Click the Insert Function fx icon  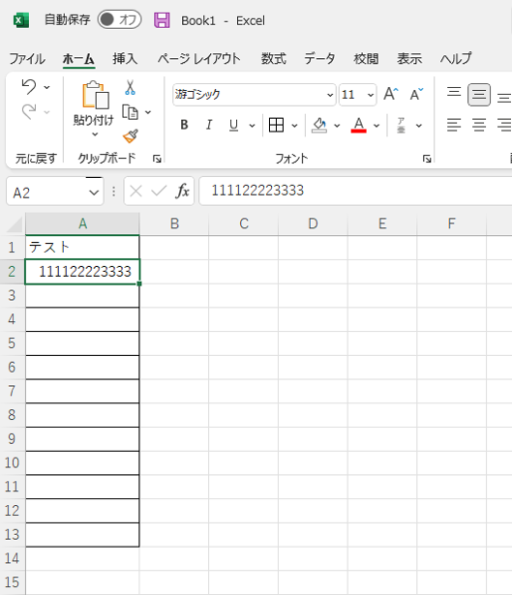pyautogui.click(x=182, y=191)
